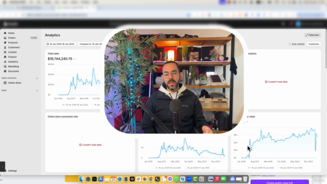The image size is (327, 184).
Task: Open Calendar from the Dock
Action: click(113, 179)
